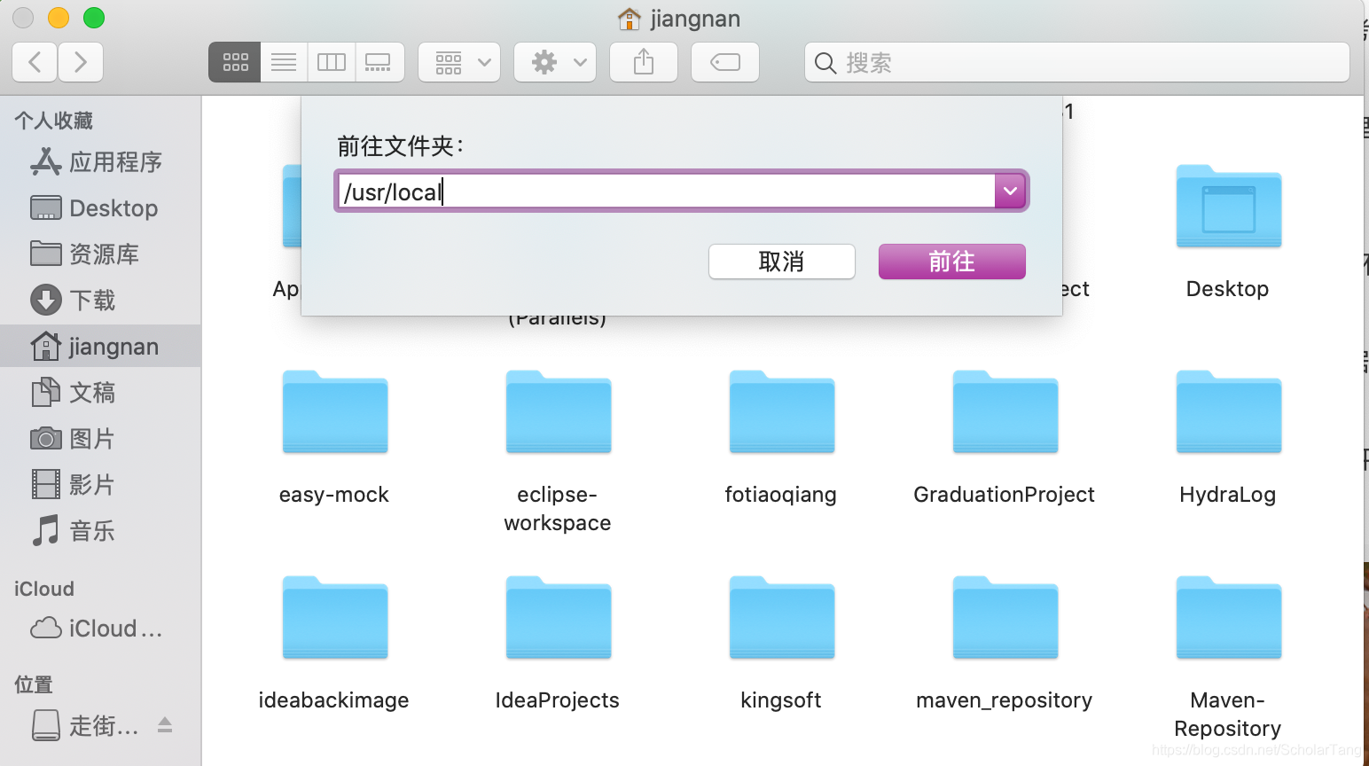Open iCloud Drive in the sidebar

(100, 629)
